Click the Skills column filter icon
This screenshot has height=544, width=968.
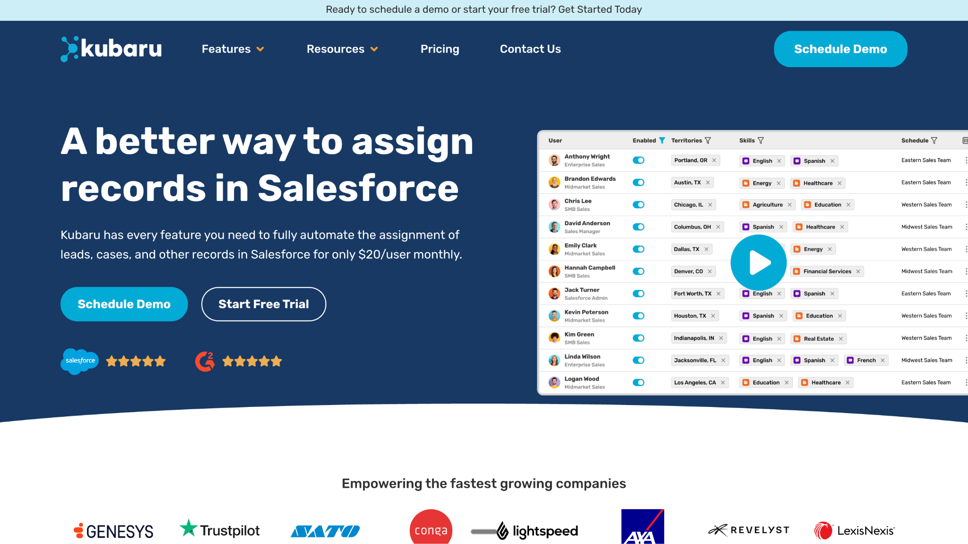point(761,140)
